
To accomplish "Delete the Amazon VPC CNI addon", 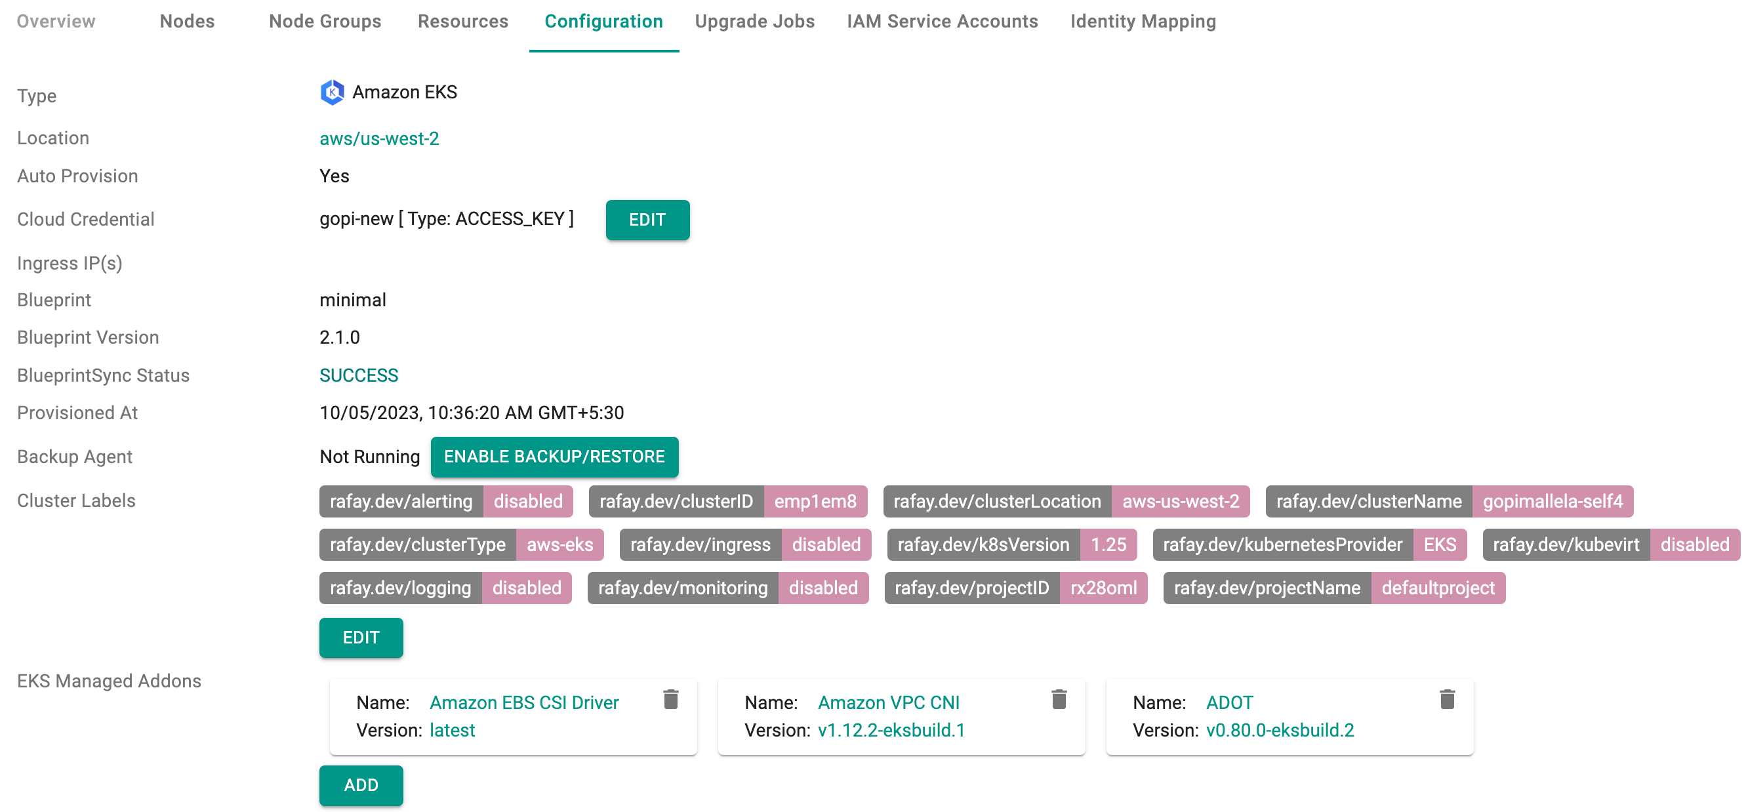I will pyautogui.click(x=1059, y=699).
